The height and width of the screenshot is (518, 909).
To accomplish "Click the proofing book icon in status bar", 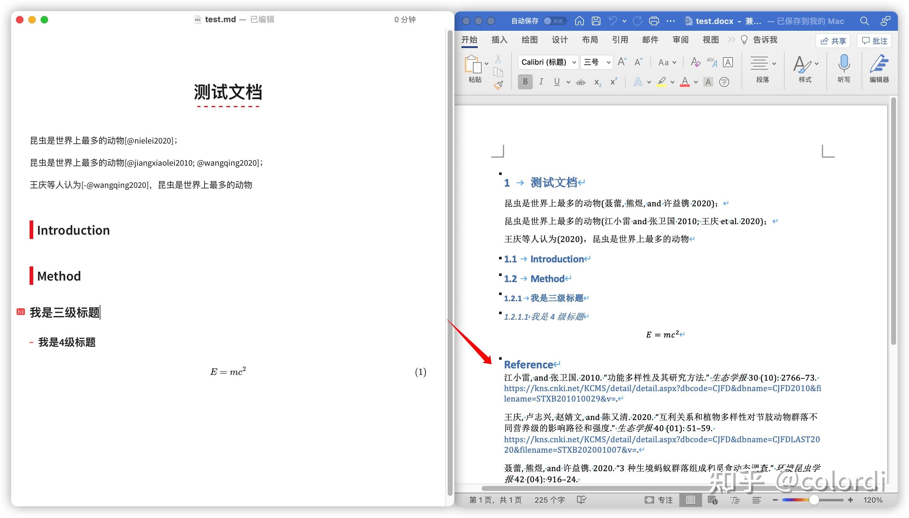I will (x=581, y=500).
